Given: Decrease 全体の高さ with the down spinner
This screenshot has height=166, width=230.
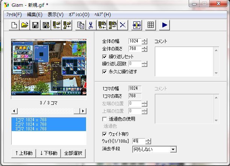Looking at the screenshot, I should point(144,50).
